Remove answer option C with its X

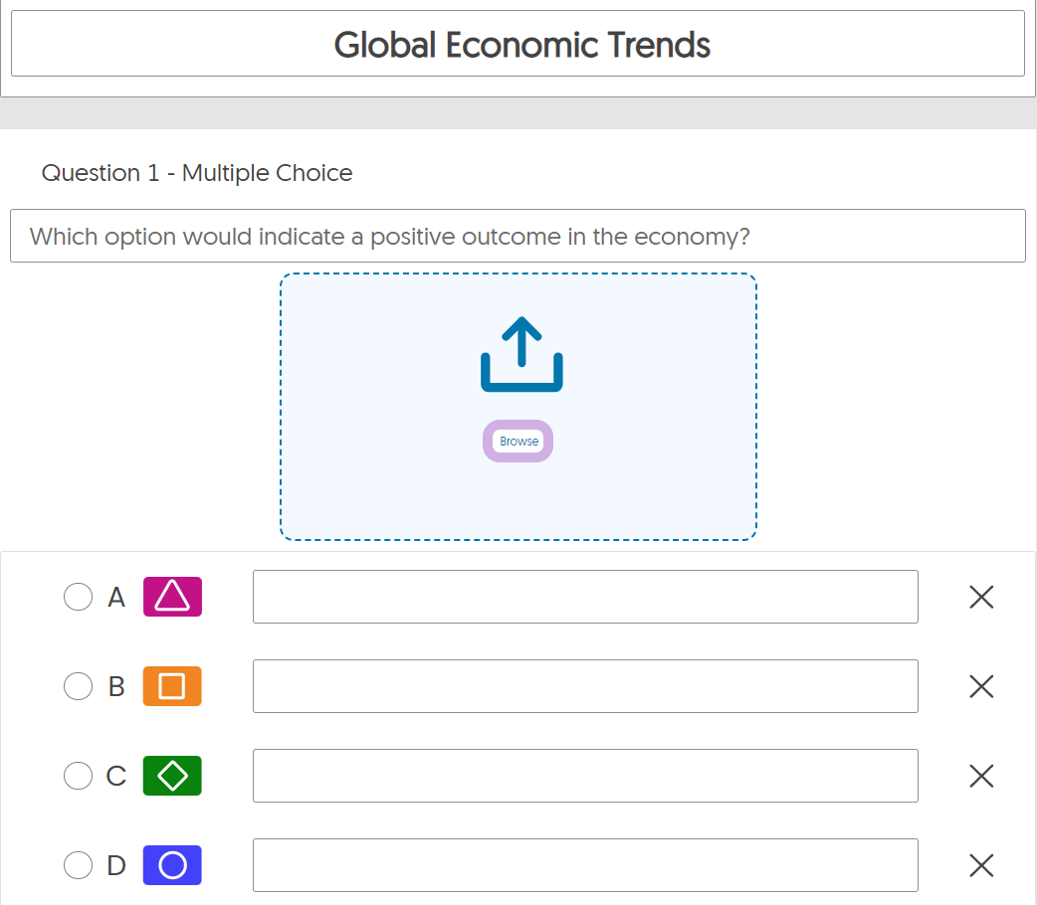981,776
